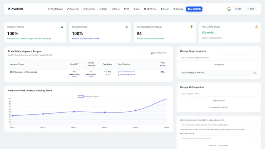The height and width of the screenshot is (149, 265).
Task: Open the Blogs tab
Action: click(116, 9)
